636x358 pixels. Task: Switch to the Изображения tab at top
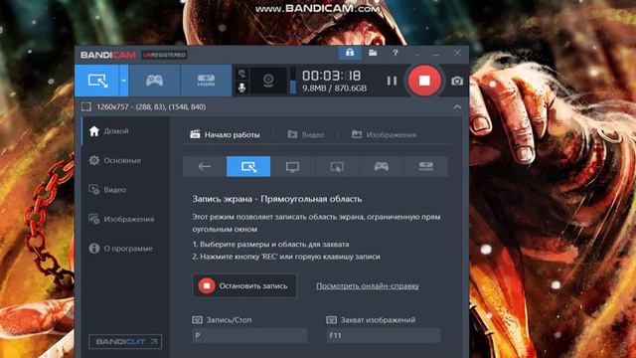[x=385, y=134]
